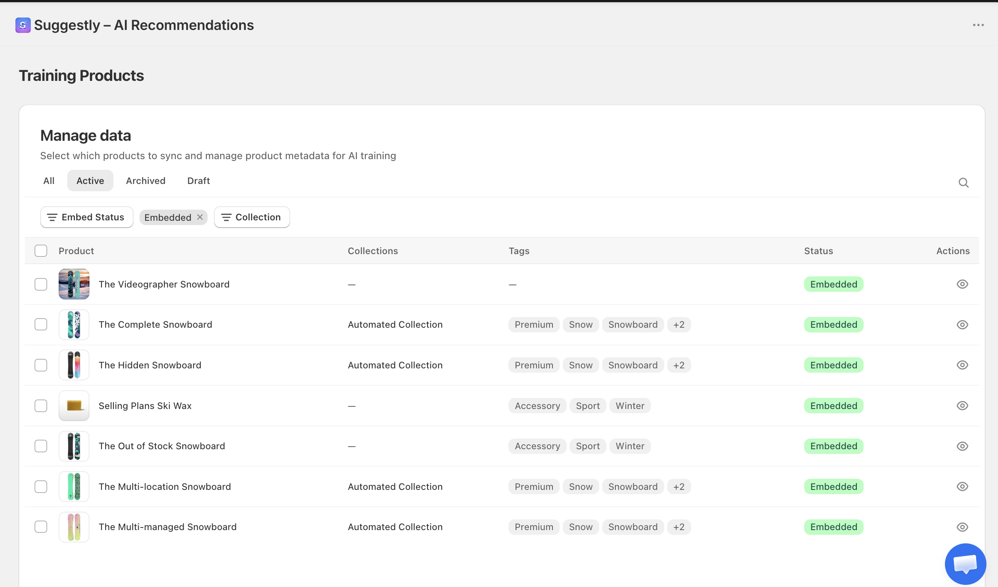998x587 pixels.
Task: Tick the select-all products checkbox
Action: click(x=41, y=251)
